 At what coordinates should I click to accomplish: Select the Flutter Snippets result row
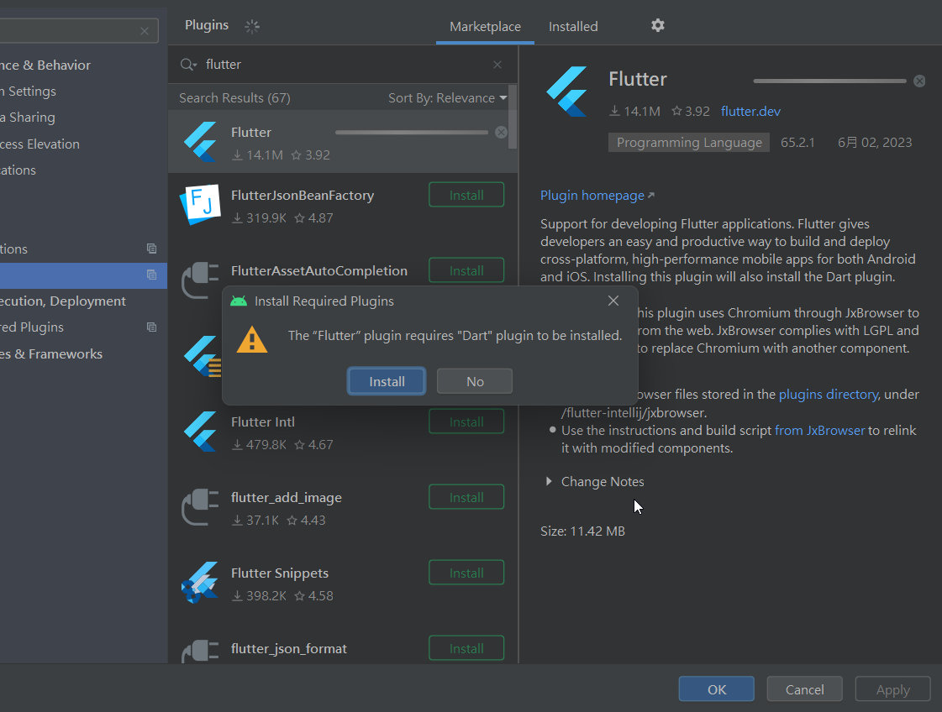pos(343,583)
